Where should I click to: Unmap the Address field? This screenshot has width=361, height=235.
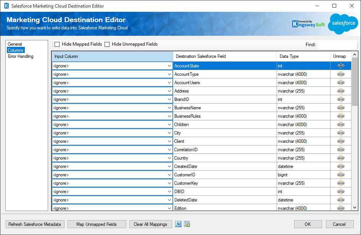[x=341, y=91]
